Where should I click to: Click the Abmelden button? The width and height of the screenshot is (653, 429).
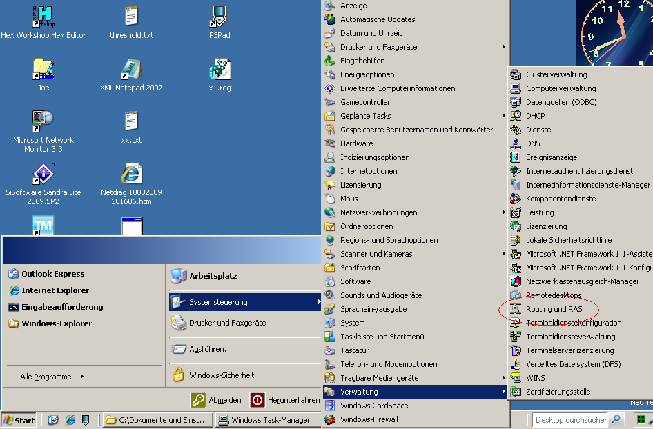pyautogui.click(x=216, y=400)
